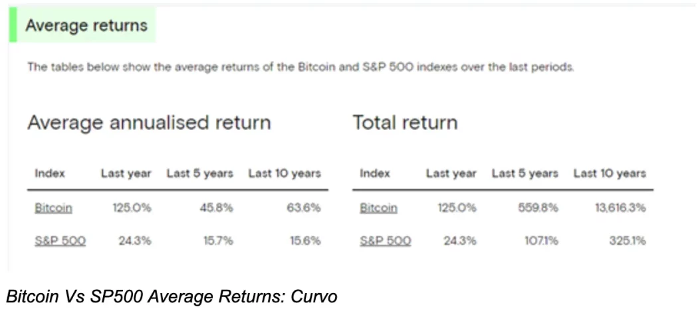
Task: Click the 325.1% S&P 500 value
Action: point(628,241)
